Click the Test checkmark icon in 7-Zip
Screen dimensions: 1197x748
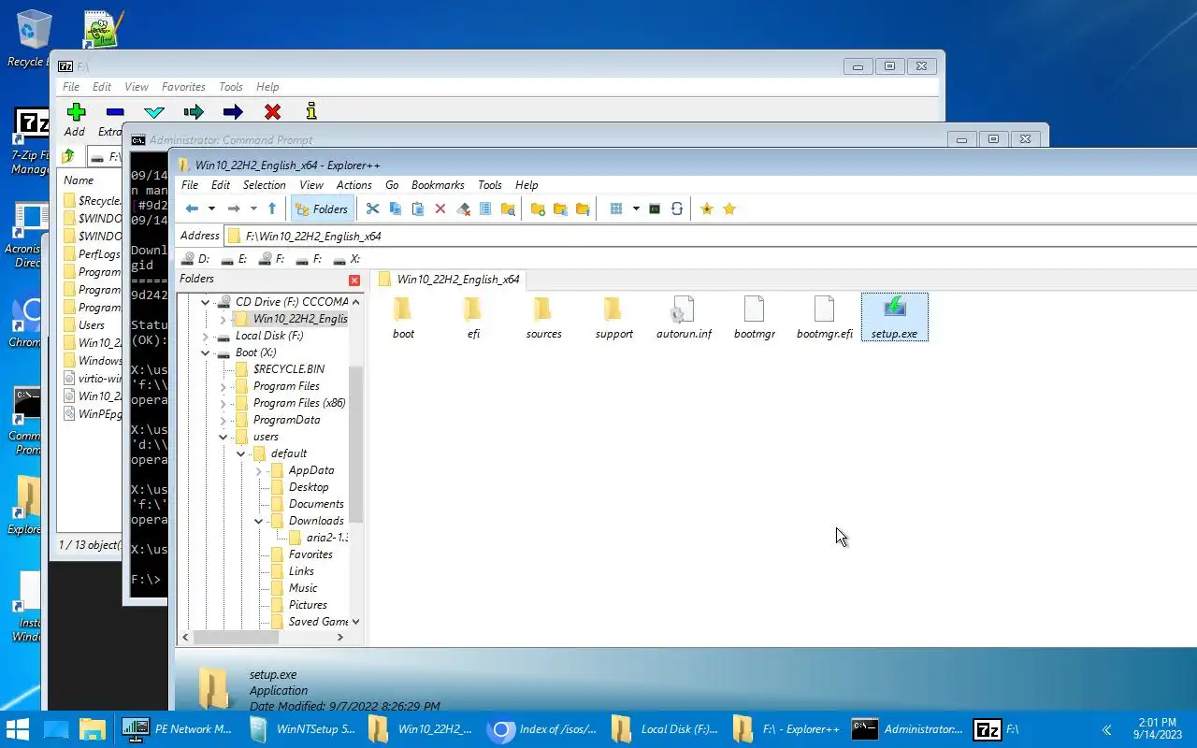154,113
